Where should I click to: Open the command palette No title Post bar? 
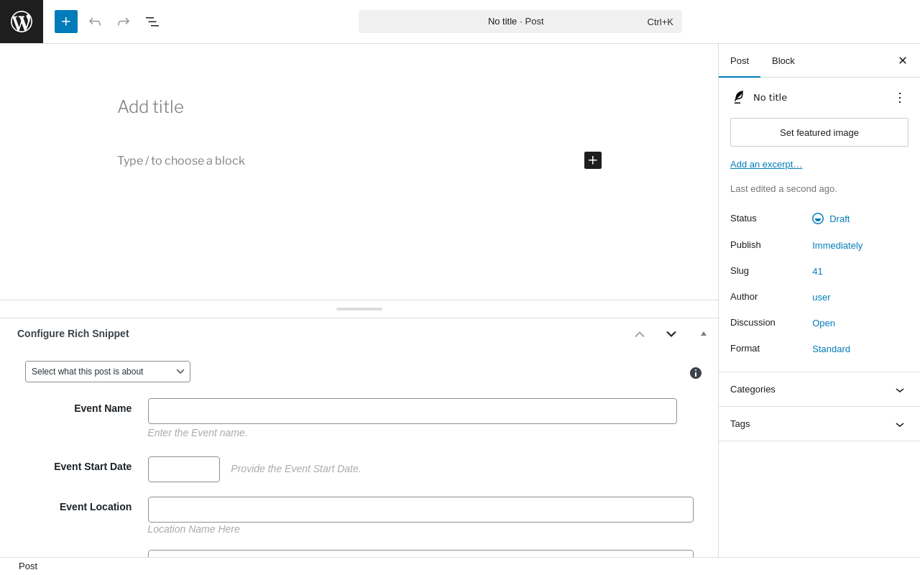pos(520,22)
